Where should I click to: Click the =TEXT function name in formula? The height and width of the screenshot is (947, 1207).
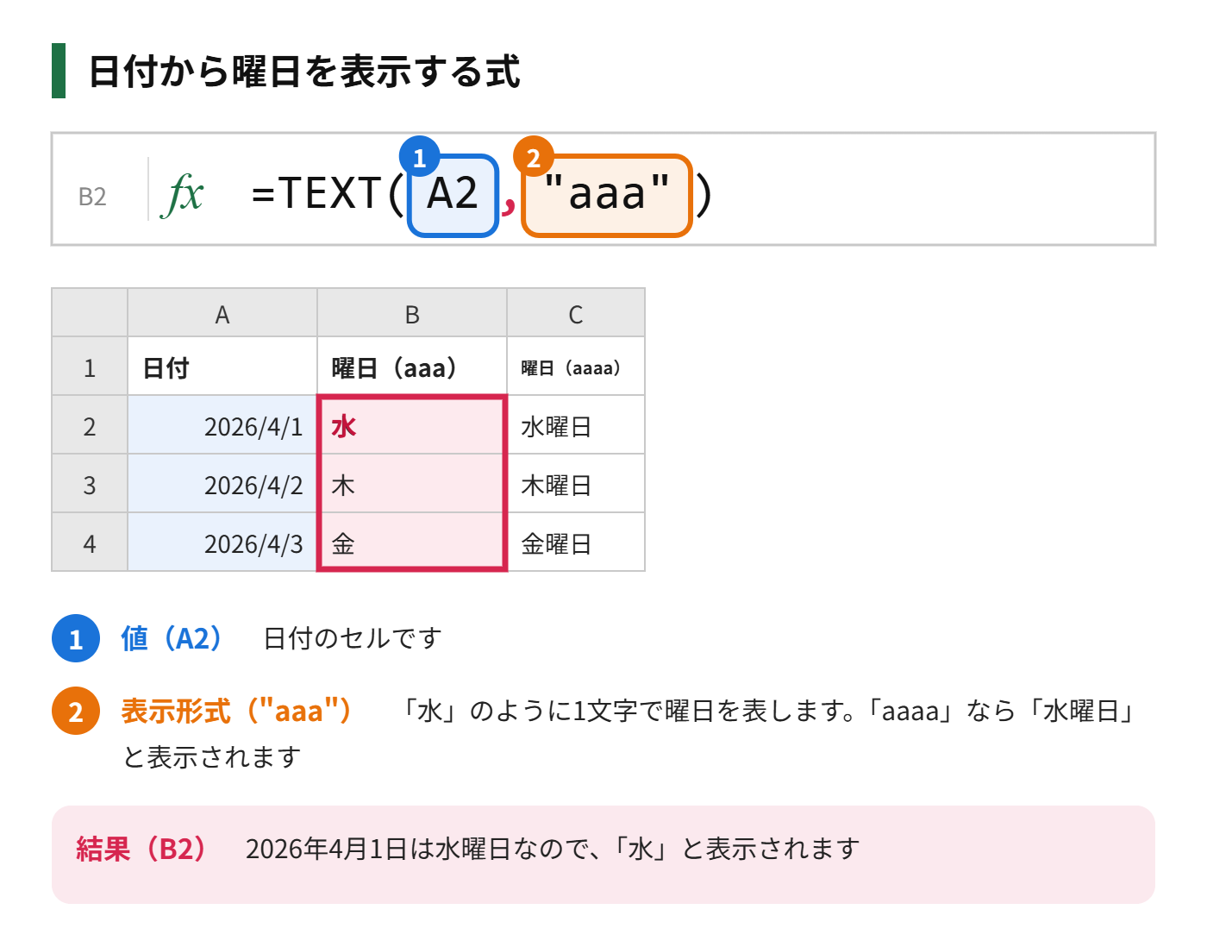point(316,193)
